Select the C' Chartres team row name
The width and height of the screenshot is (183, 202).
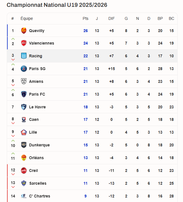click(x=39, y=196)
